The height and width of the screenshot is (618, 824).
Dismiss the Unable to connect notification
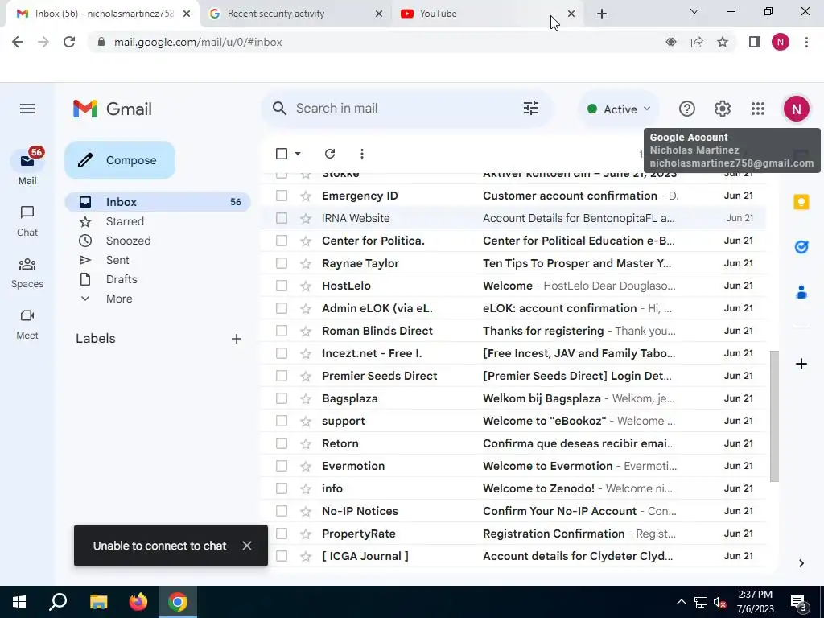(247, 546)
